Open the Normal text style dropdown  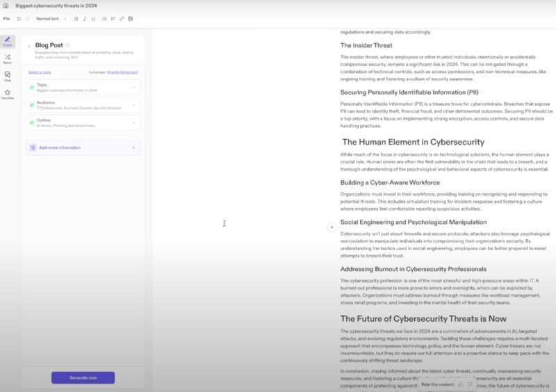(x=51, y=19)
